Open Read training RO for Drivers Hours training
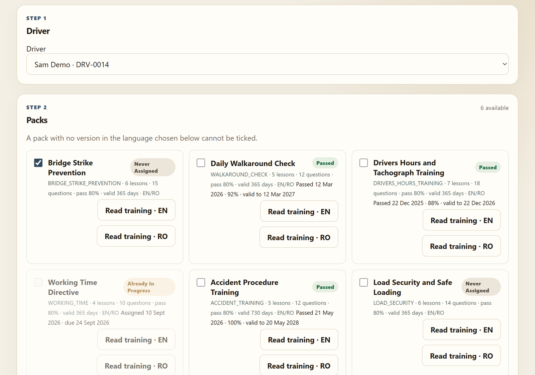 461,246
